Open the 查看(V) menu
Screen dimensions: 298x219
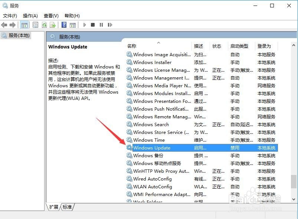click(x=51, y=16)
